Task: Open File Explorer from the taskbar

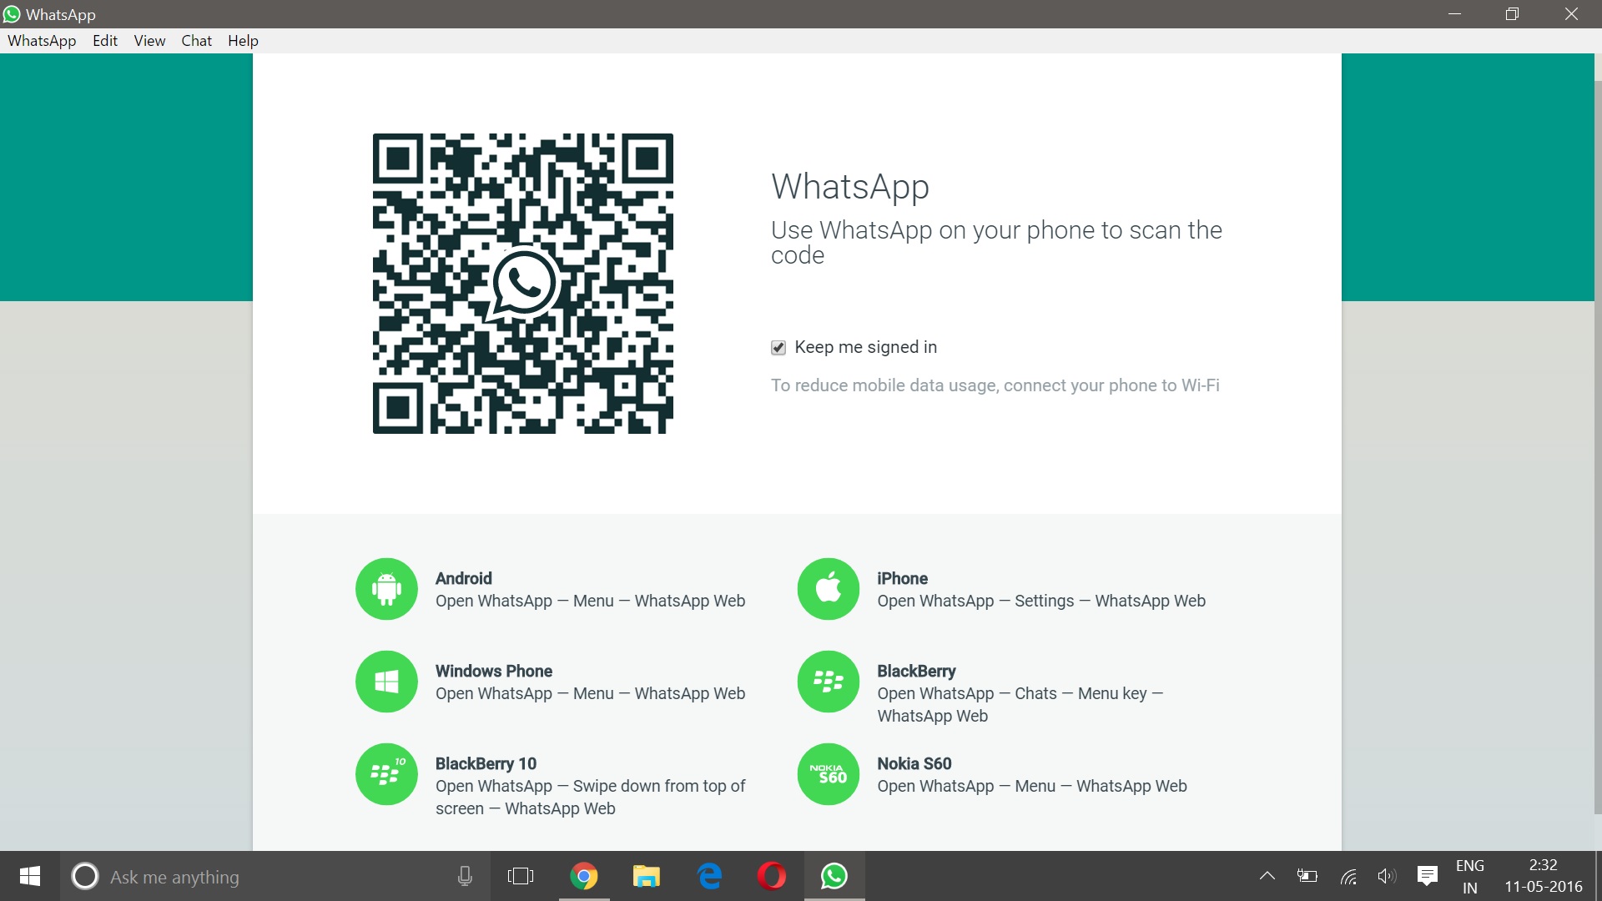Action: pyautogui.click(x=647, y=876)
